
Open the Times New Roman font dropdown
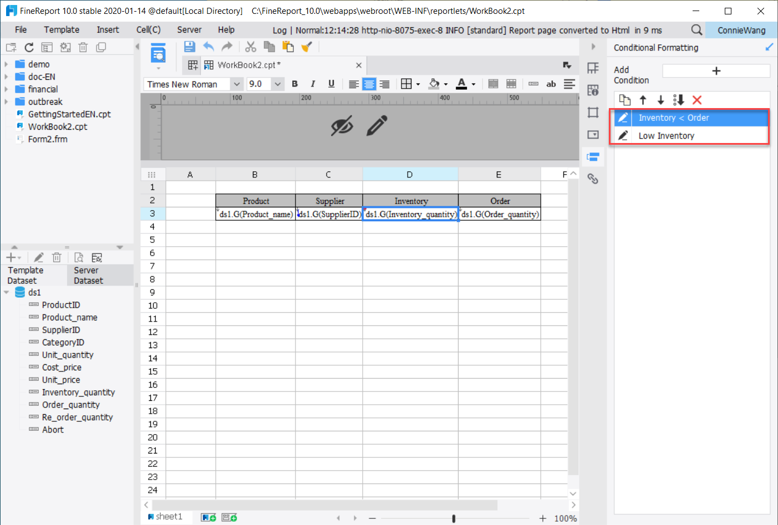point(237,84)
